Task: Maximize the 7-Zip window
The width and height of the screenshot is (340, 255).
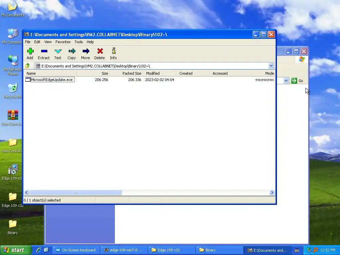Action: click(264, 35)
